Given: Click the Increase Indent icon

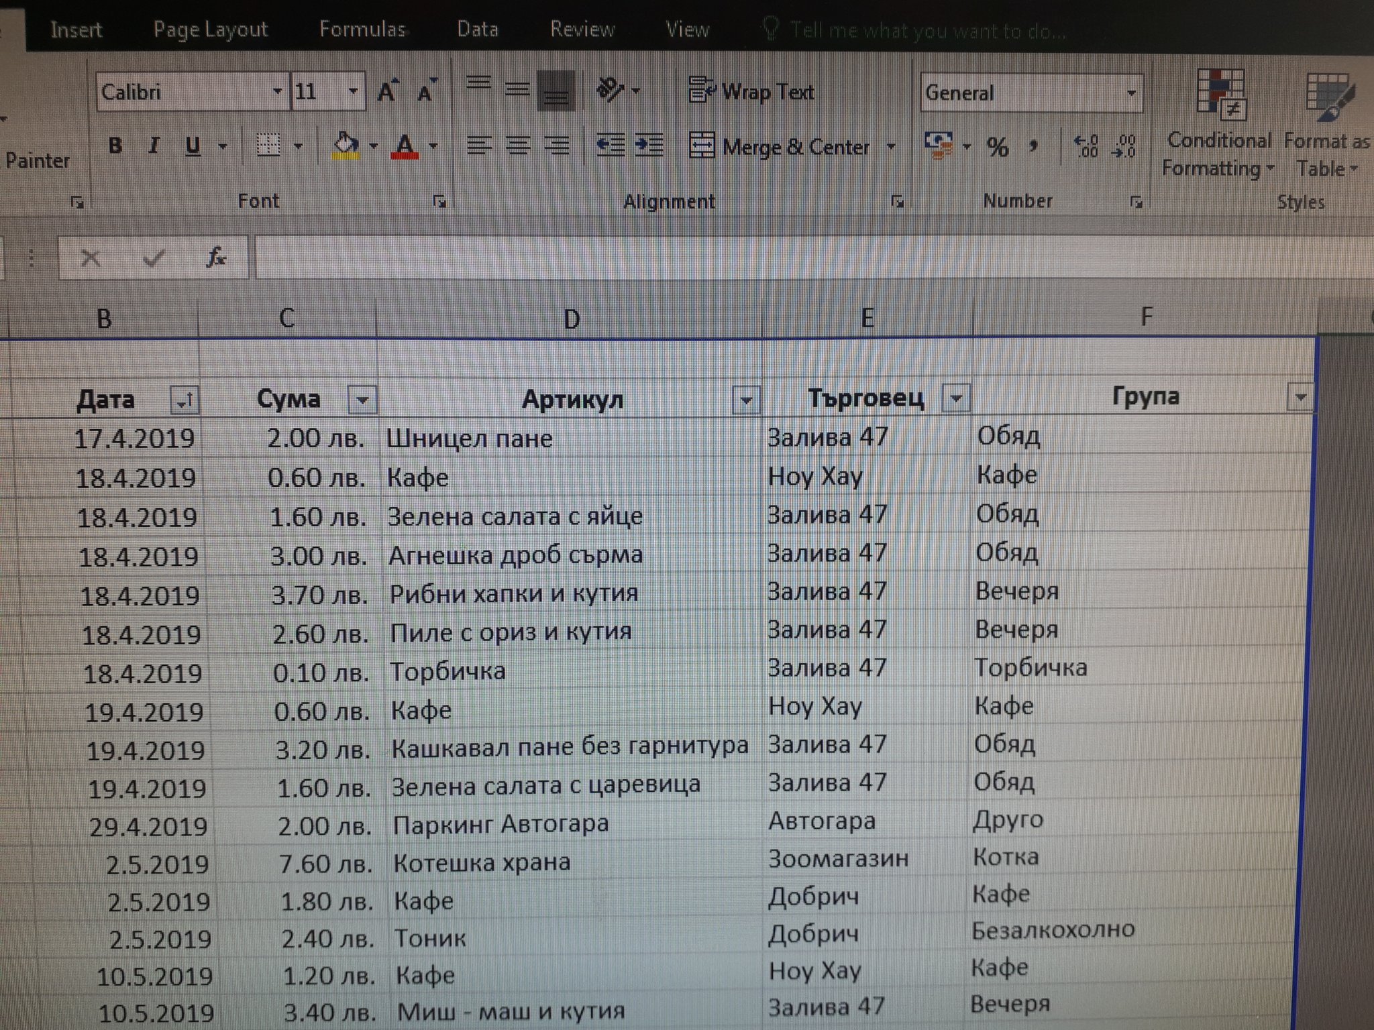Looking at the screenshot, I should [649, 145].
